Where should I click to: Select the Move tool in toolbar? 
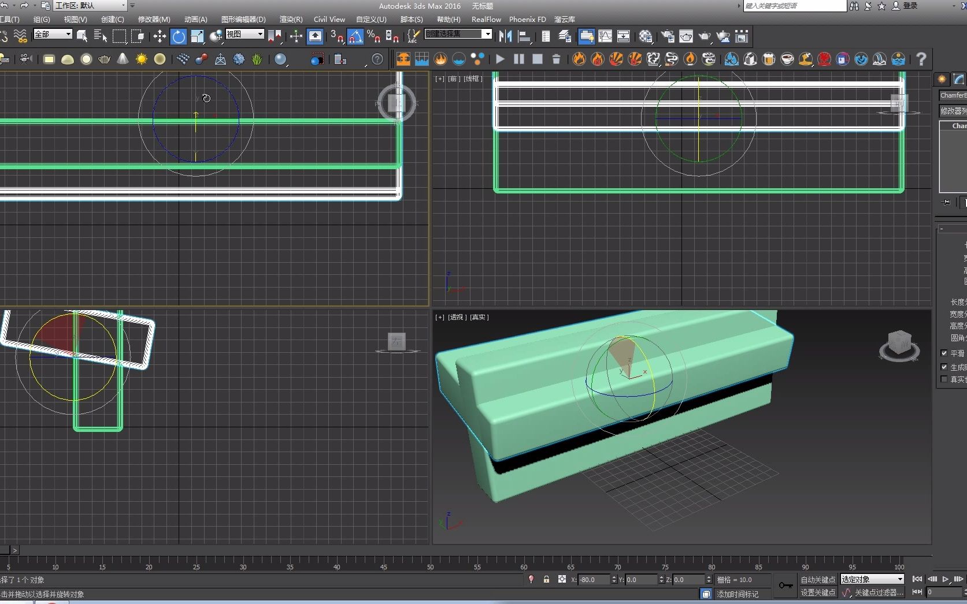pyautogui.click(x=160, y=37)
